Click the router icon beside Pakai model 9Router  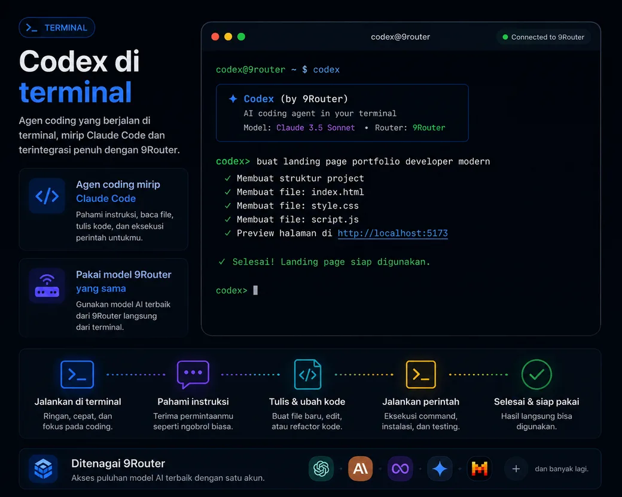click(47, 286)
